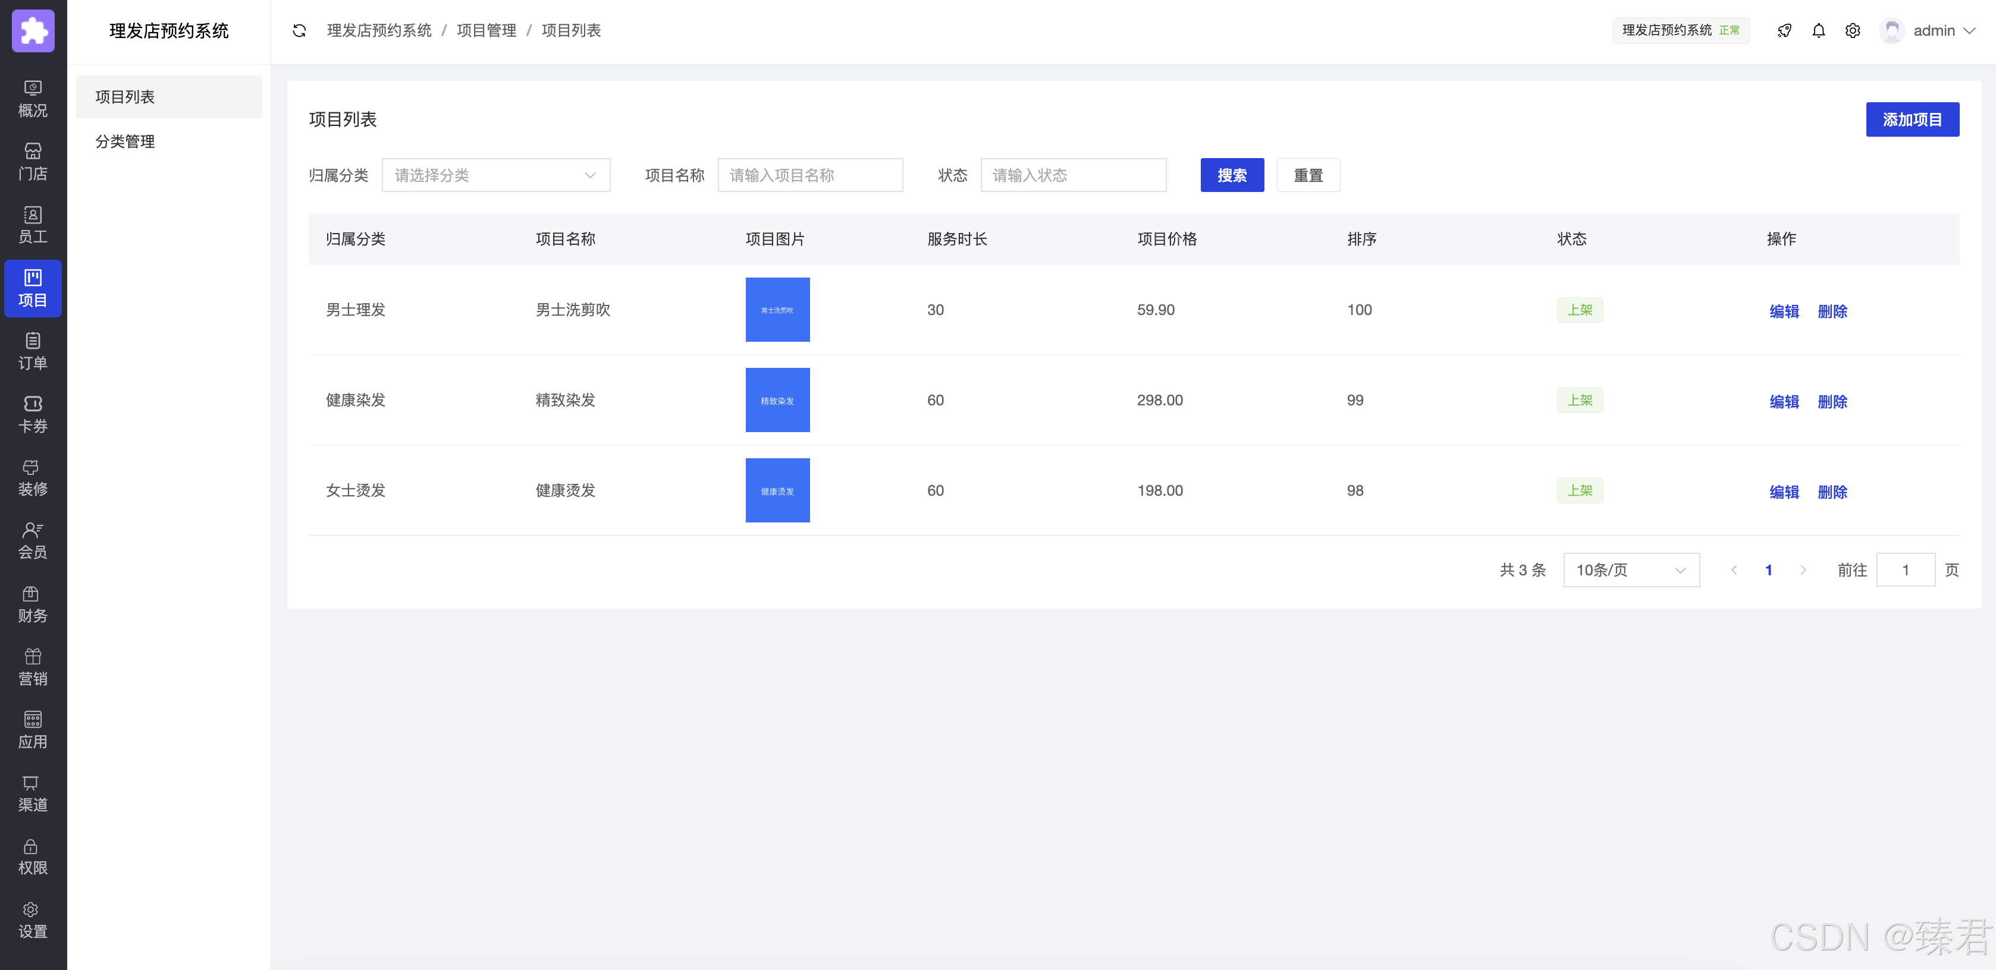Open the 10条/页 page size dropdown
The image size is (1996, 970).
[x=1631, y=570]
